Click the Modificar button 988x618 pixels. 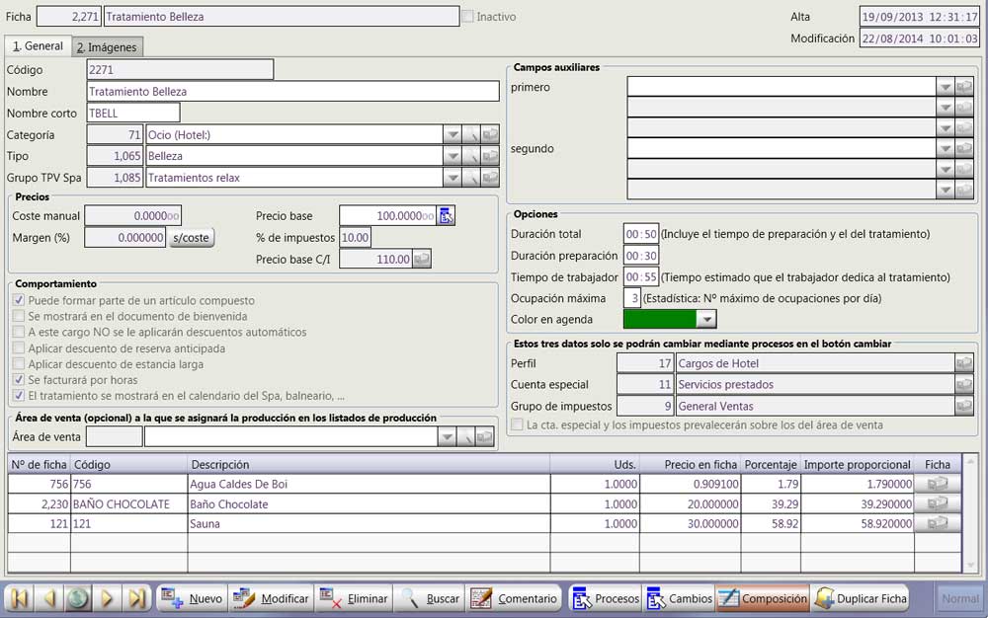click(271, 598)
